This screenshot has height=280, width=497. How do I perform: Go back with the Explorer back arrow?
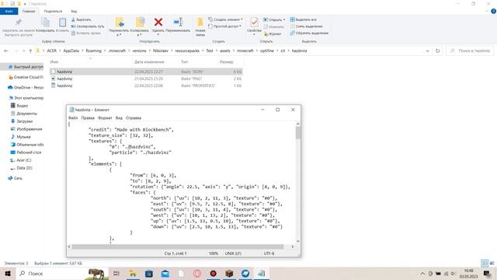click(6, 51)
